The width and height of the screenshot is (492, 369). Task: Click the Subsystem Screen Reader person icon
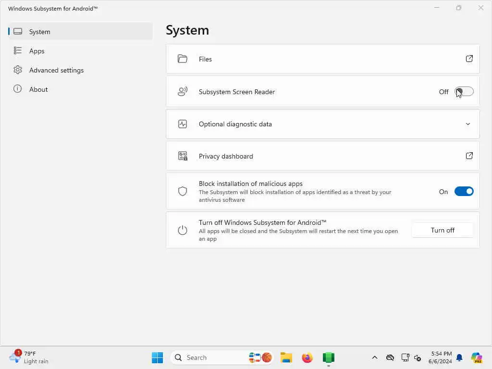pyautogui.click(x=182, y=91)
